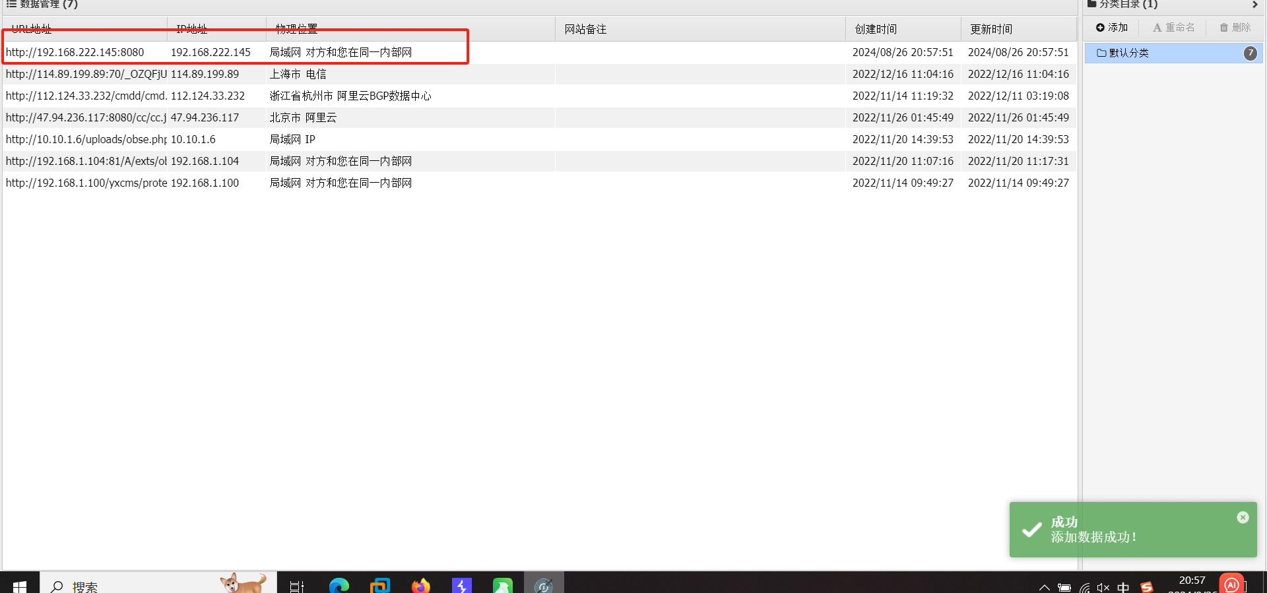
Task: Select the 默认分类 folder item
Action: coord(1174,53)
